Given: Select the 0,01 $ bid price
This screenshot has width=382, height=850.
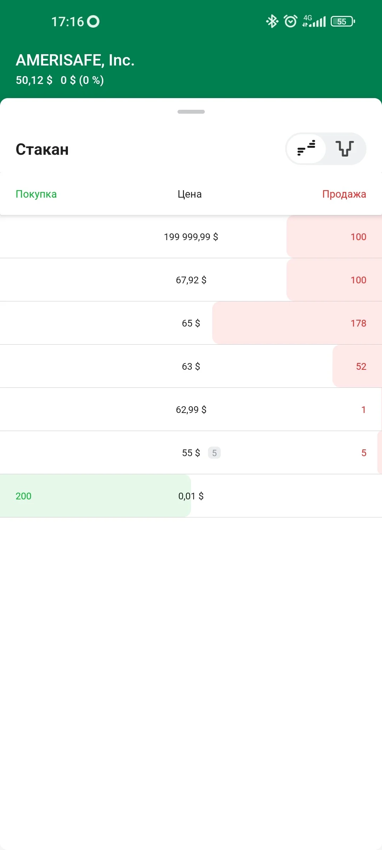Looking at the screenshot, I should point(191,496).
